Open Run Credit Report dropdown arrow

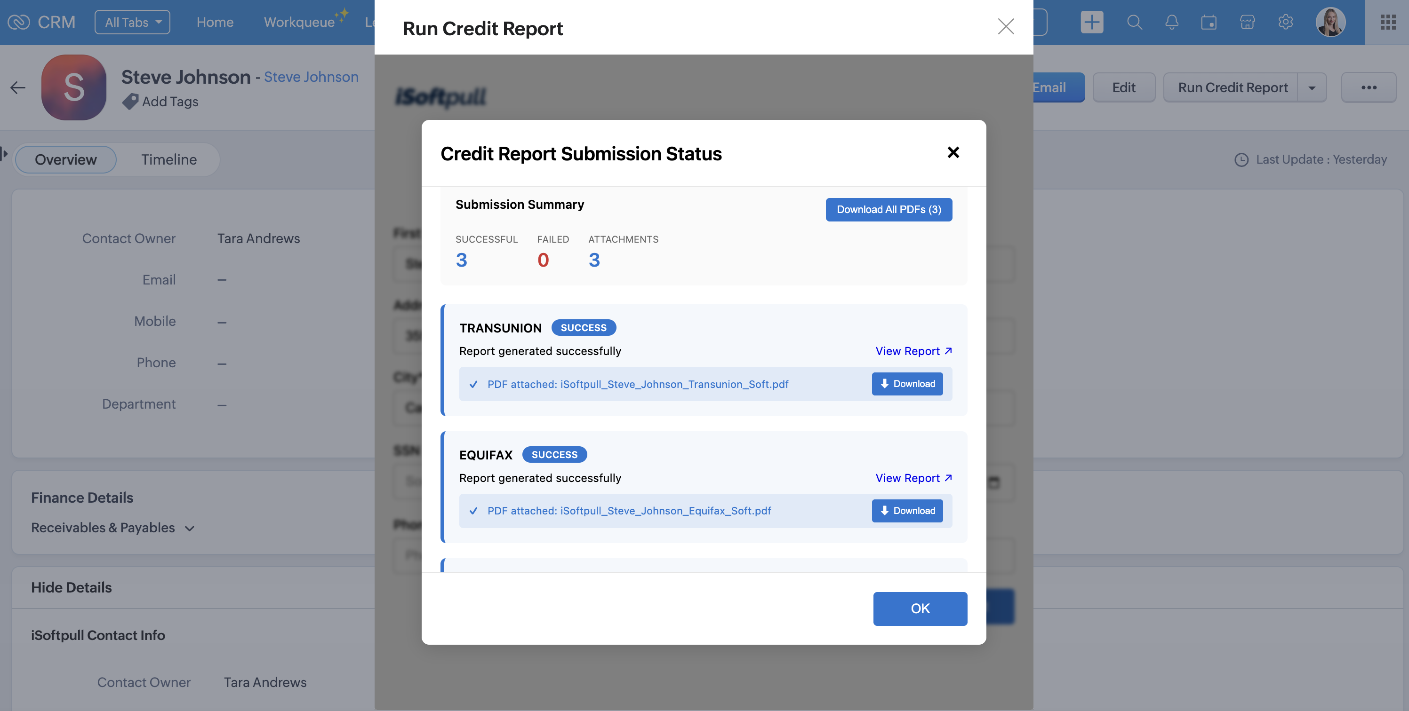[x=1312, y=88]
